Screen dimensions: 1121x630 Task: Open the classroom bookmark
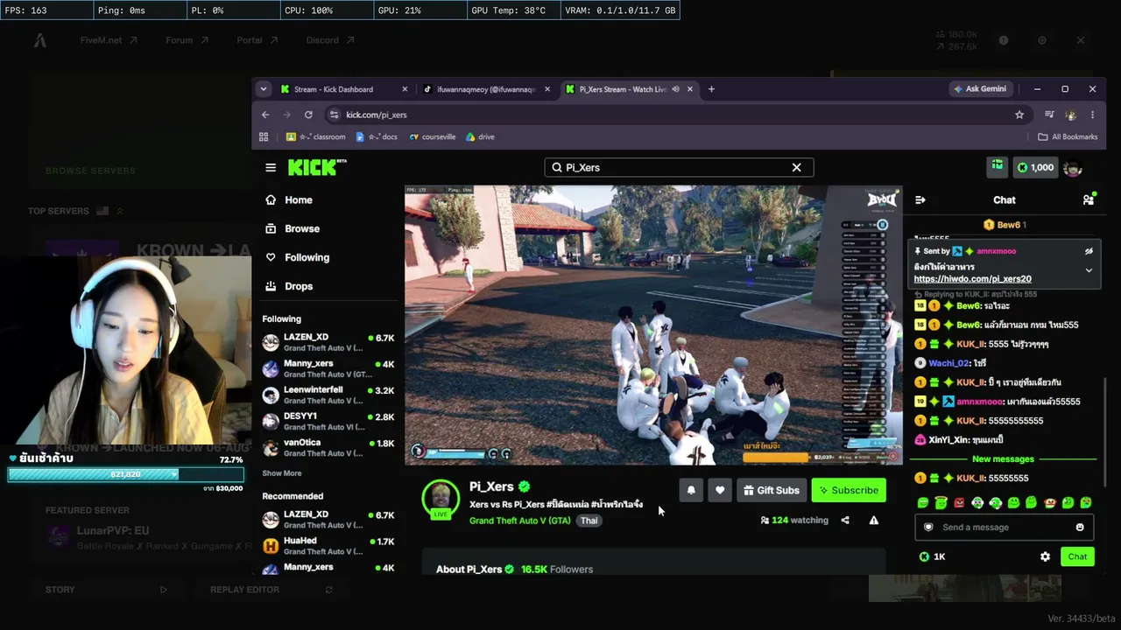pyautogui.click(x=315, y=137)
